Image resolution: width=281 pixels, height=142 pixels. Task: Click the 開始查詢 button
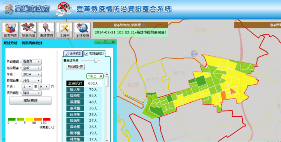point(30,100)
